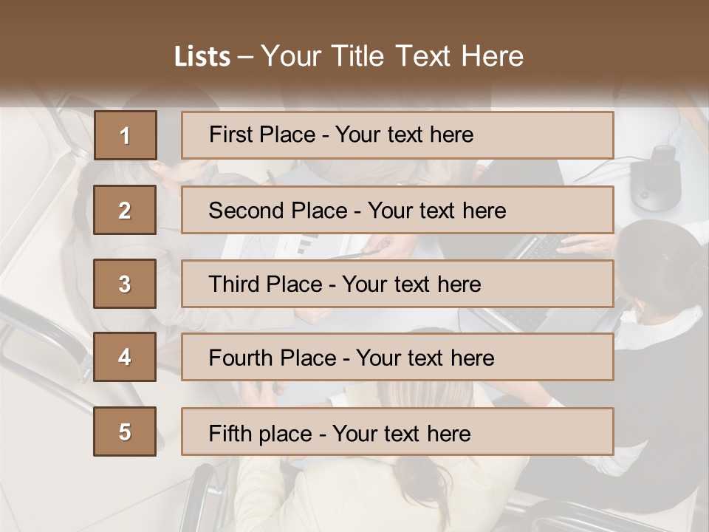Select the number 4 square
The image size is (709, 532).
125,357
